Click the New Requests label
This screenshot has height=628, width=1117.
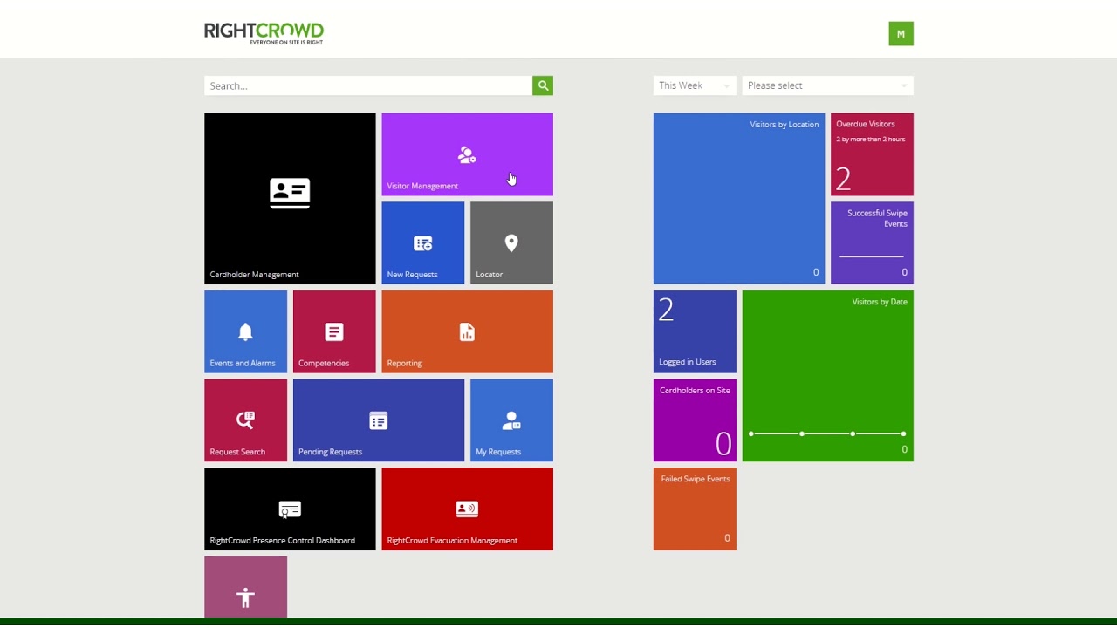point(412,275)
